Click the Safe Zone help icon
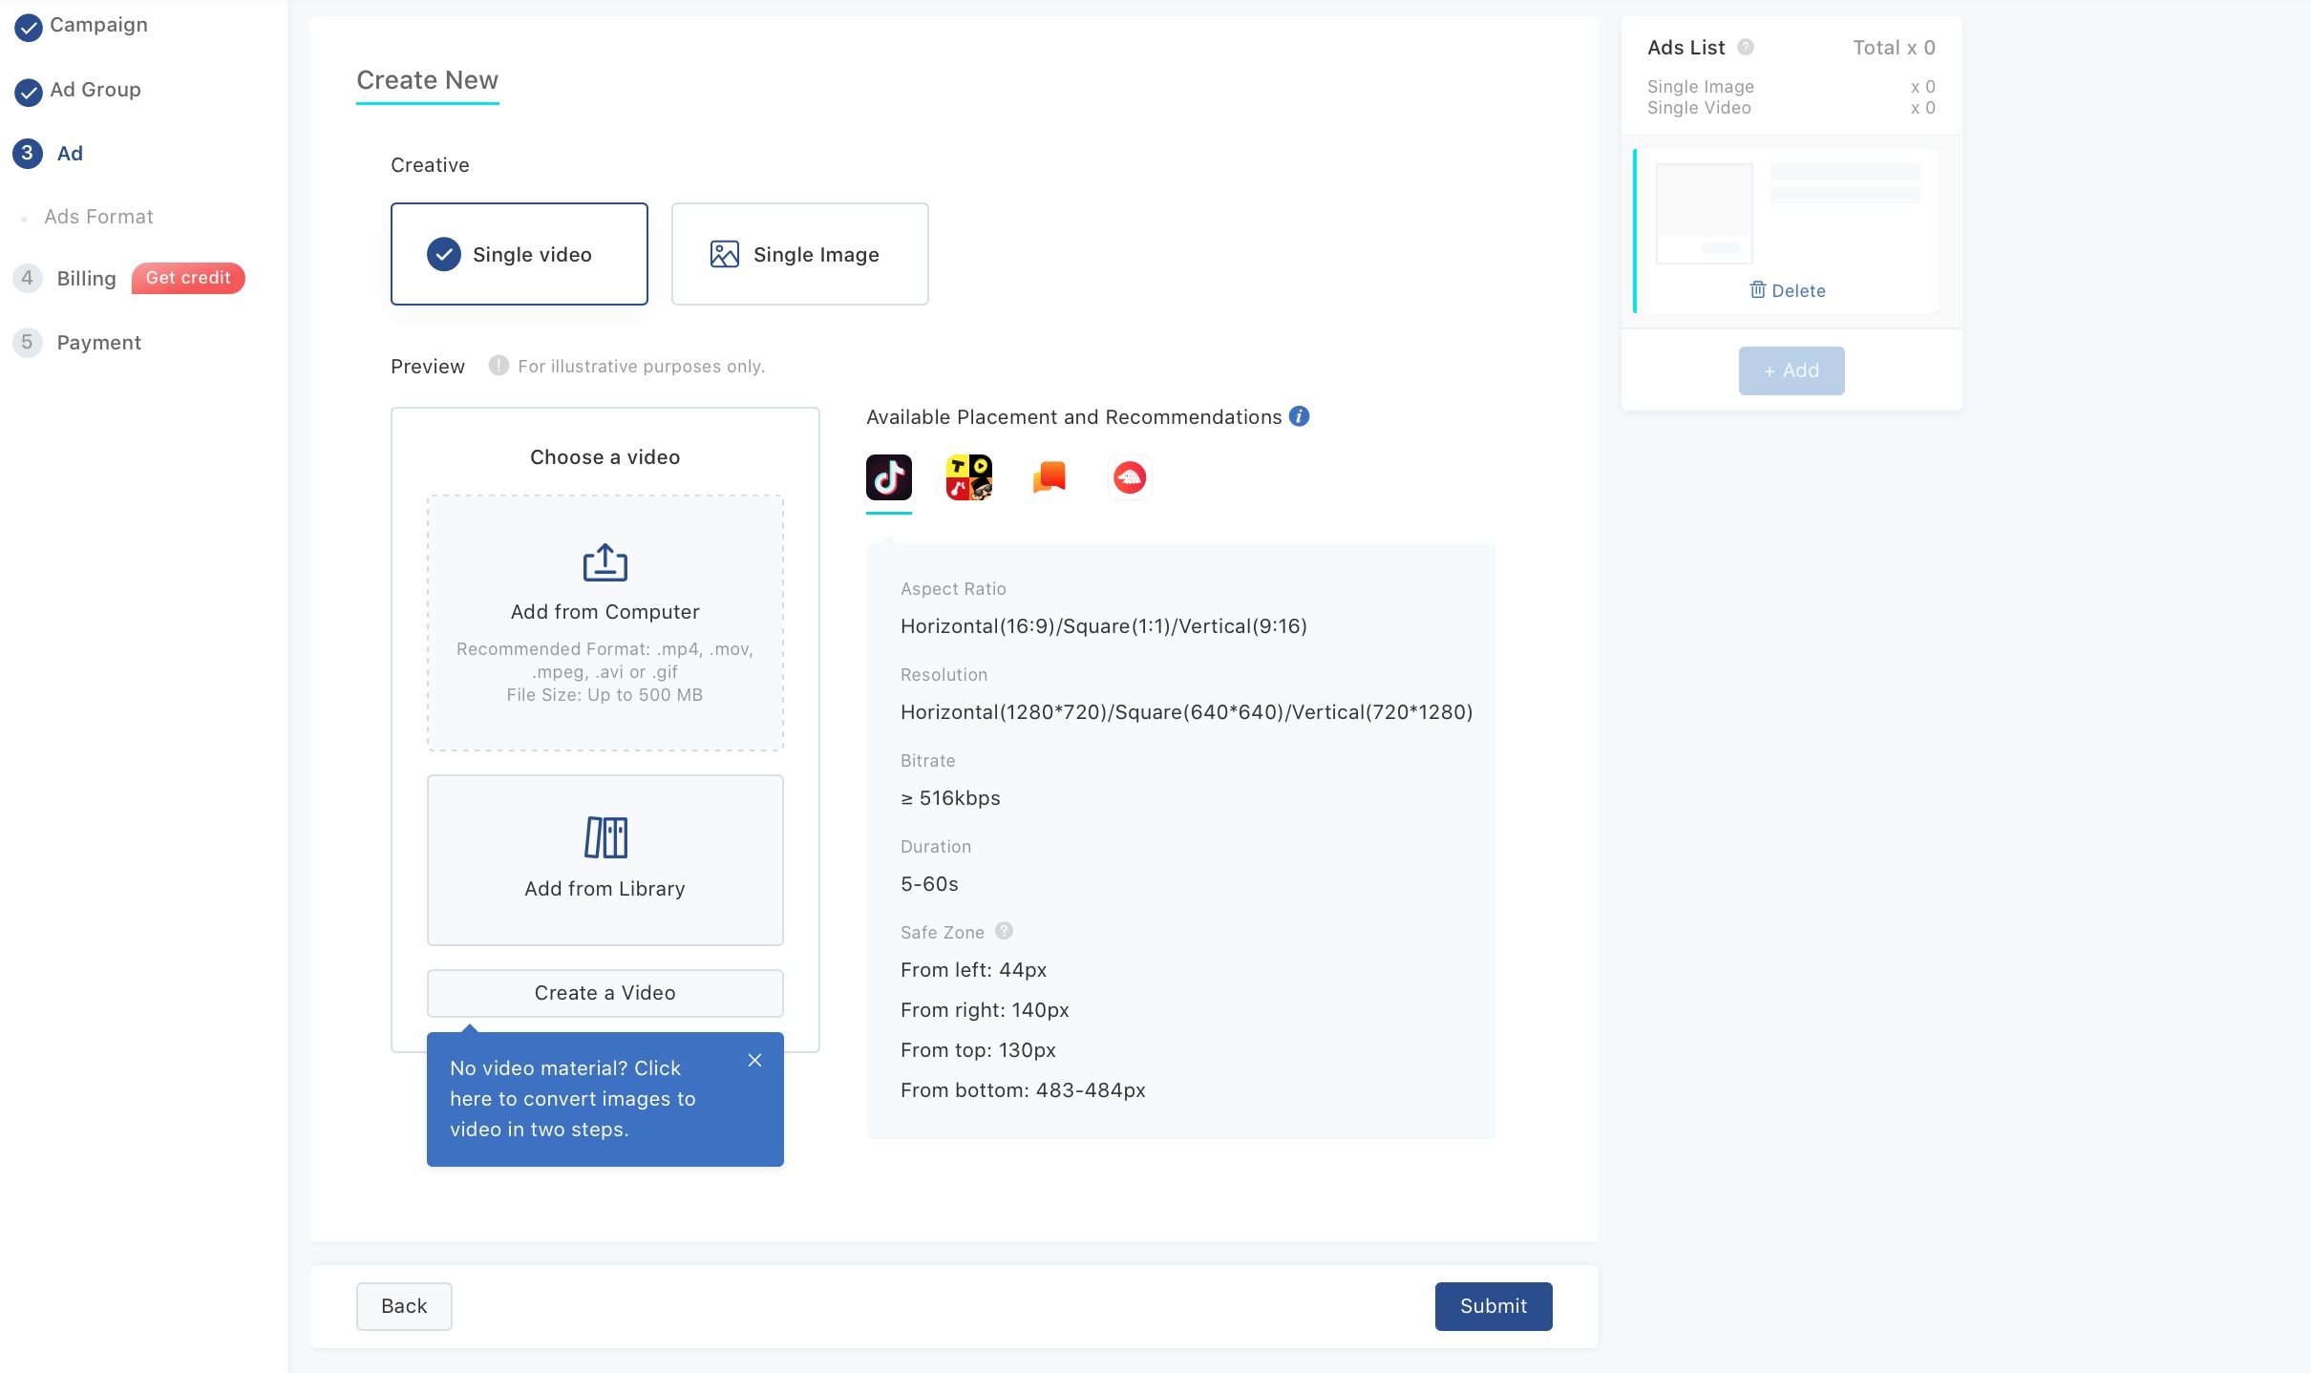2311x1373 pixels. (1004, 931)
